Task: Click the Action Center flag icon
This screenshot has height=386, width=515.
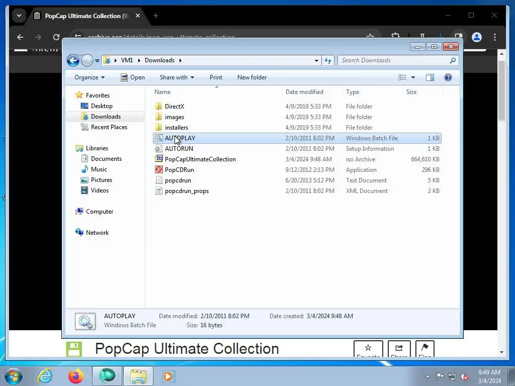Action: click(440, 376)
